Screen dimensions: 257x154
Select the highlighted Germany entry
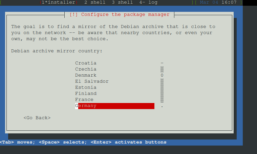[x=115, y=106]
